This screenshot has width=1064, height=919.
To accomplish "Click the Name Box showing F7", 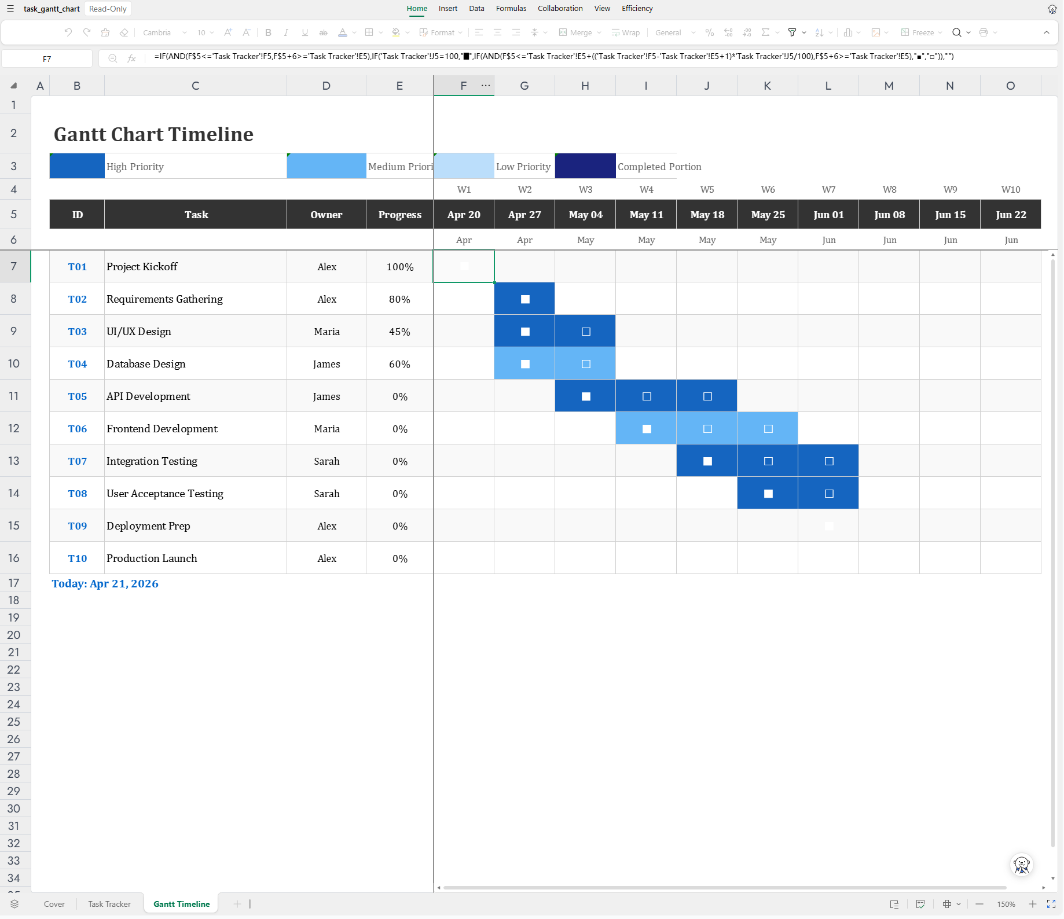I will coord(47,58).
